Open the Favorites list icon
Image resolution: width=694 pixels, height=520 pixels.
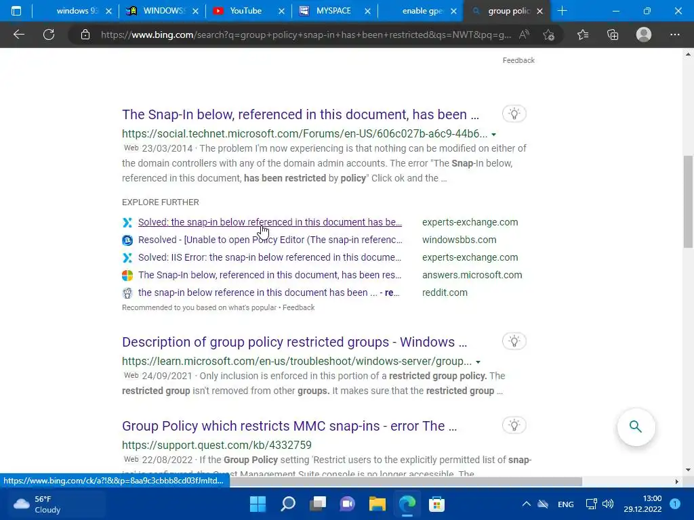click(583, 35)
